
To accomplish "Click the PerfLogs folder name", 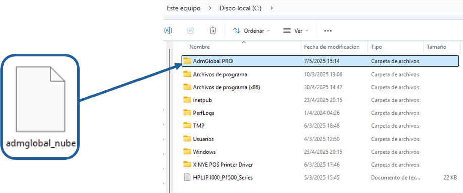I will [204, 113].
